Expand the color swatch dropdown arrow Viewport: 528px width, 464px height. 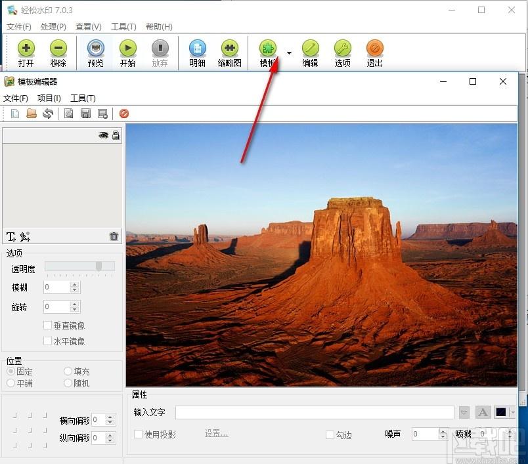pos(513,413)
